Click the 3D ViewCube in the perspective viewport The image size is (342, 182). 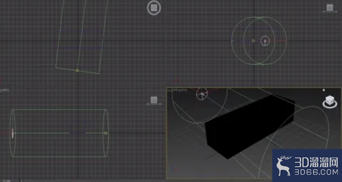pyautogui.click(x=330, y=102)
